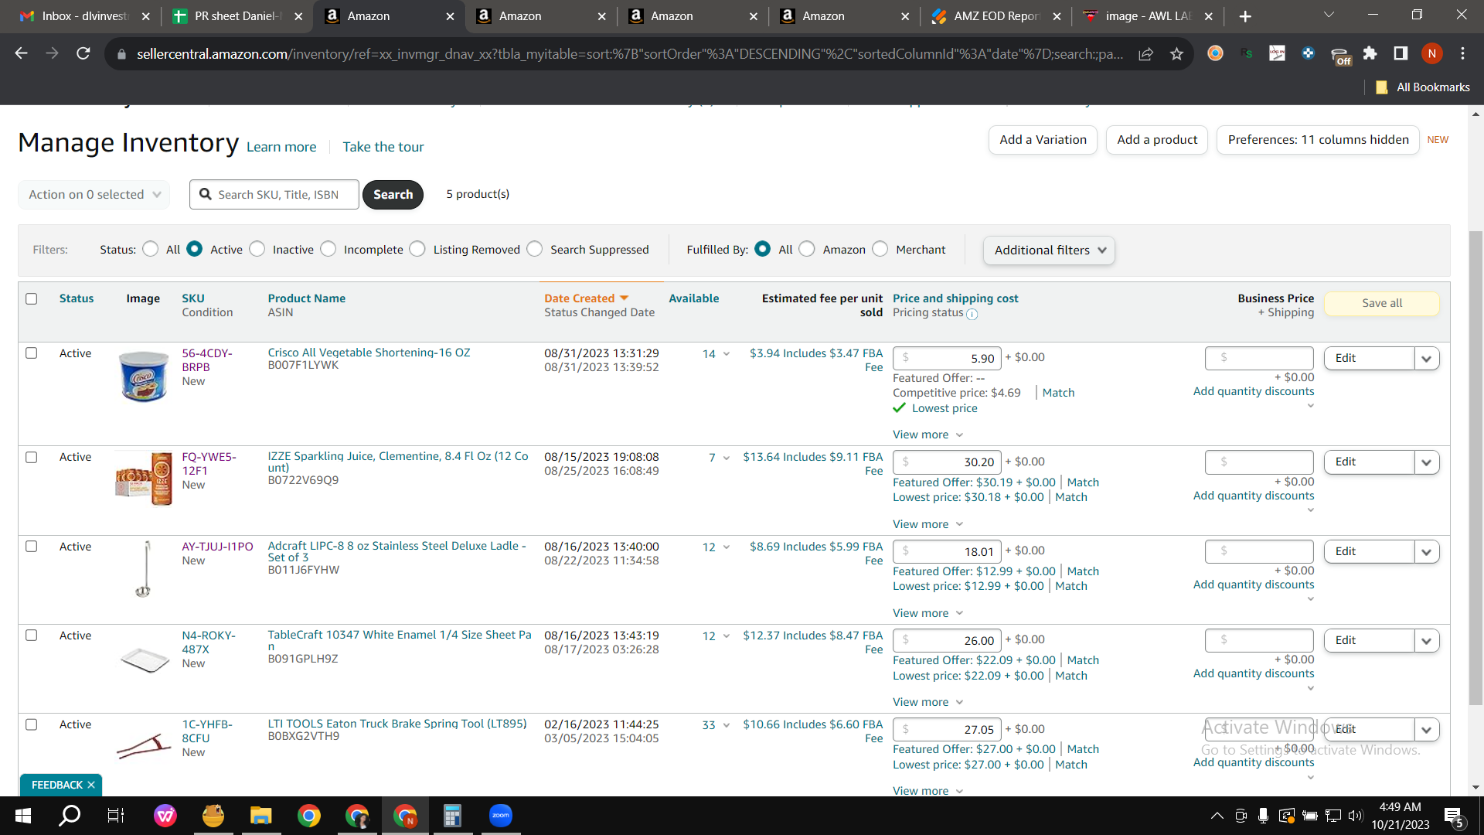Click the extension icon with Off badge
1484x835 pixels.
pyautogui.click(x=1339, y=56)
